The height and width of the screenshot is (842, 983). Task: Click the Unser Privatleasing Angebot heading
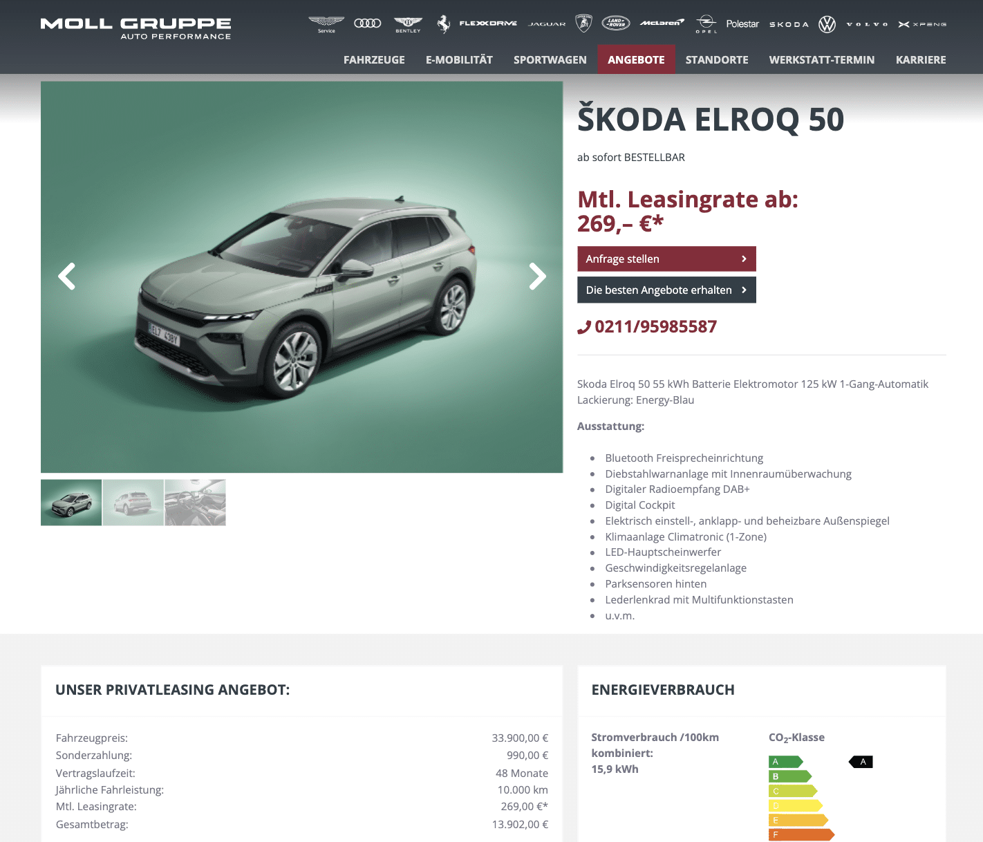coord(173,689)
